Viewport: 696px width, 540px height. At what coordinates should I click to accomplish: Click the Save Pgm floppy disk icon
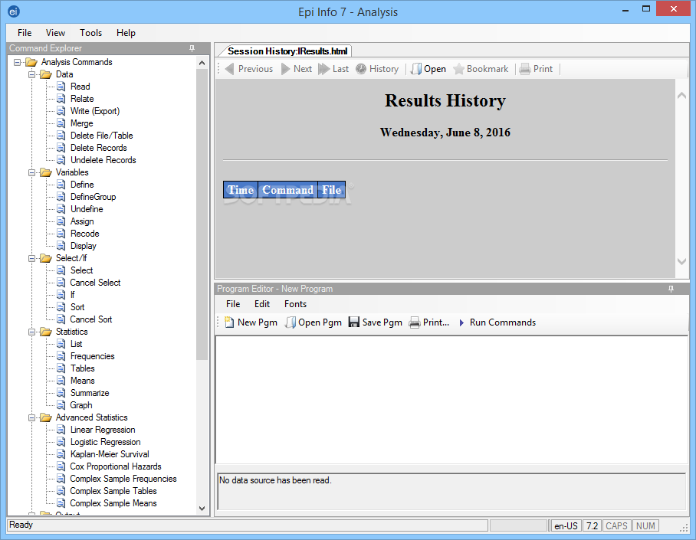click(x=354, y=322)
